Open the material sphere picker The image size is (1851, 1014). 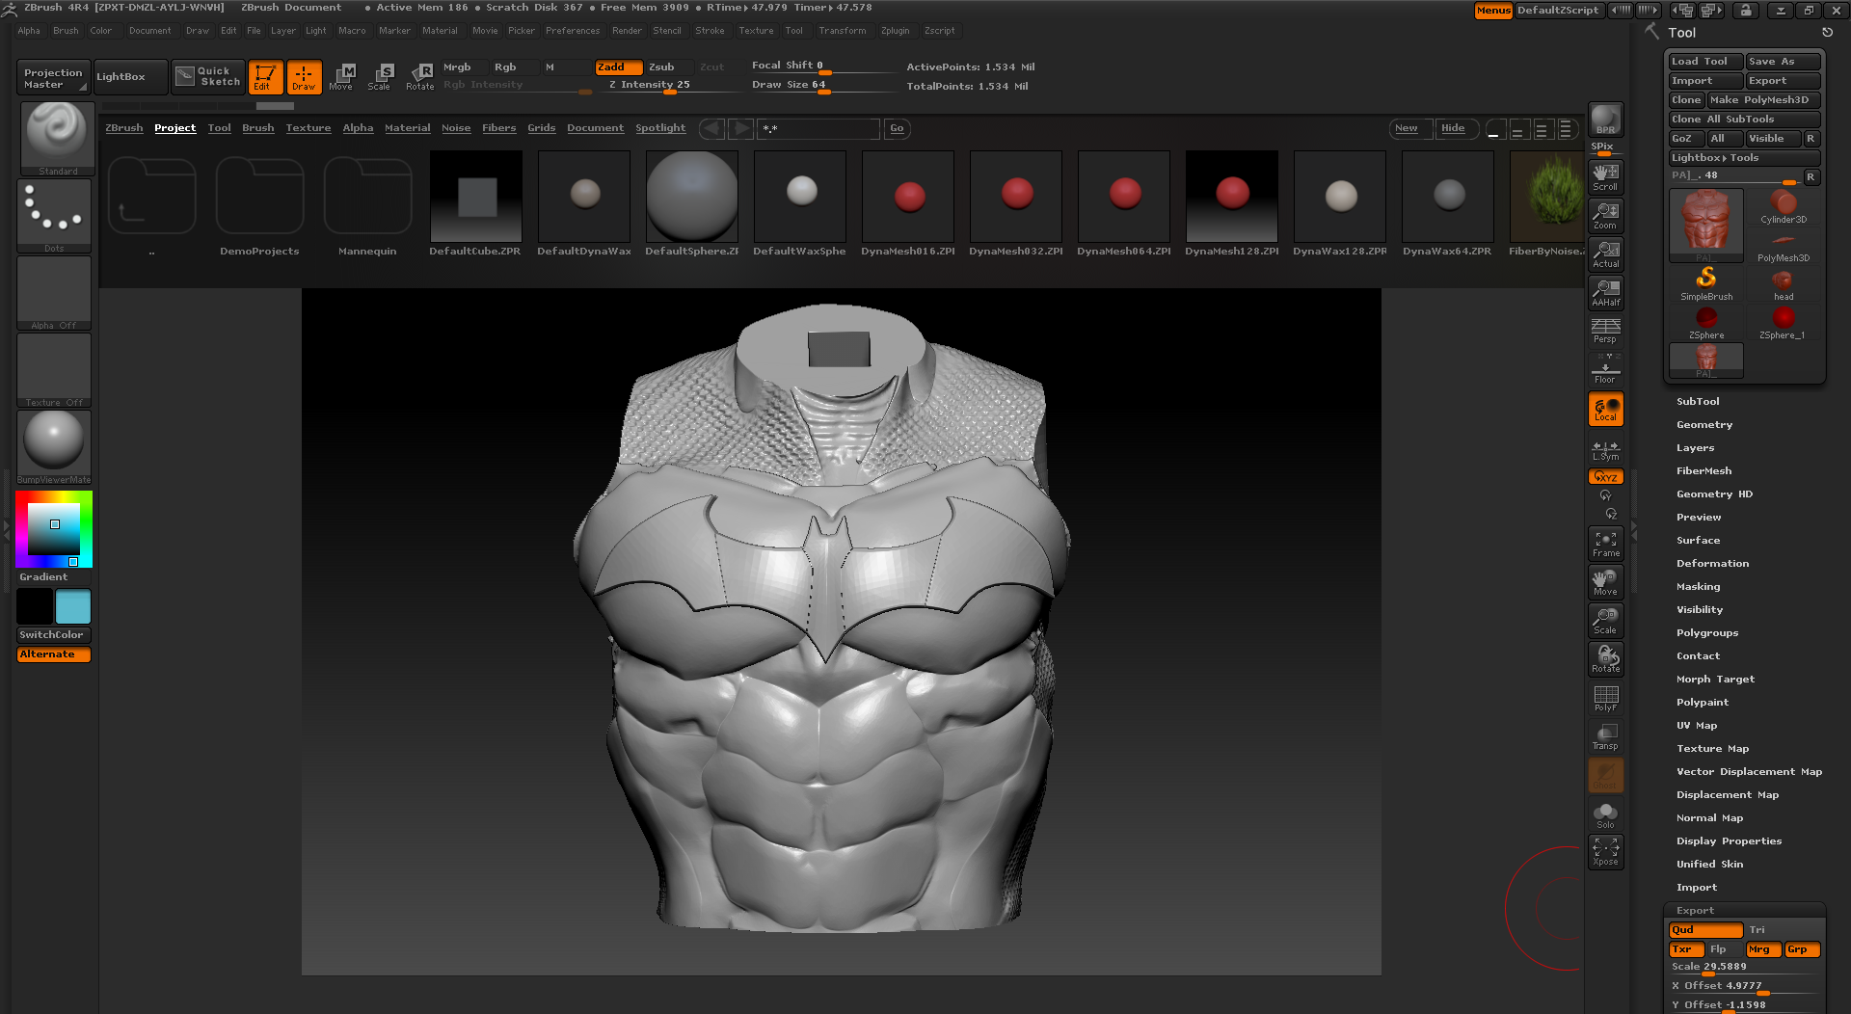[x=54, y=447]
